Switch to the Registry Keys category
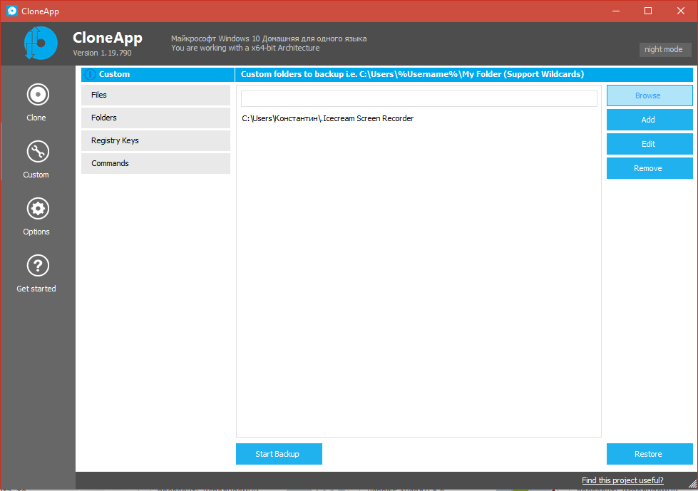The image size is (698, 491). click(155, 140)
